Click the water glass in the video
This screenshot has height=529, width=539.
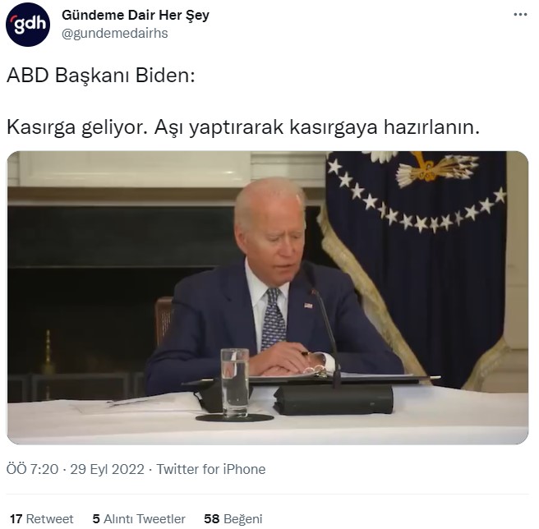(235, 383)
